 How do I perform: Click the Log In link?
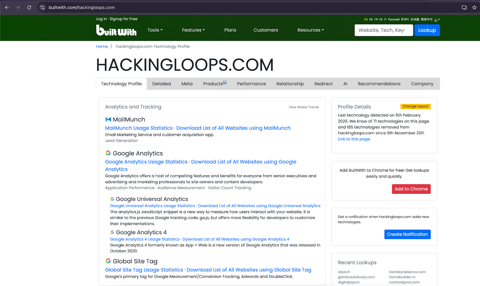[101, 19]
